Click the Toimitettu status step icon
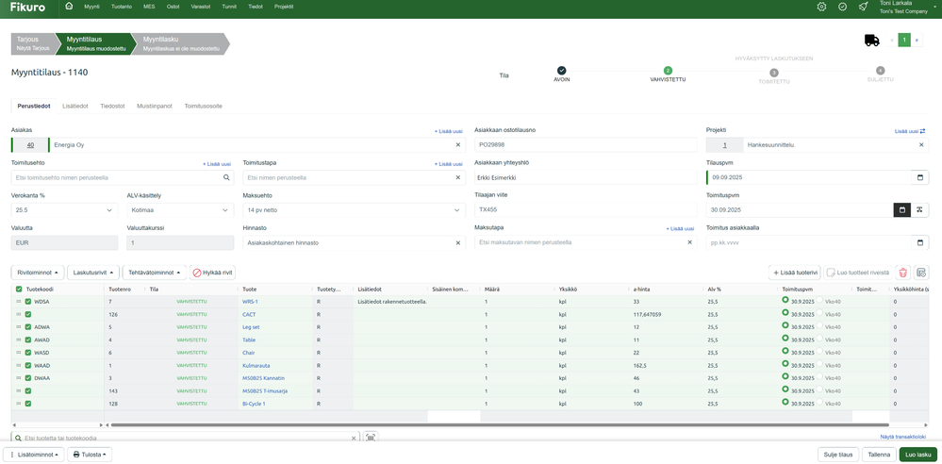 pos(774,72)
